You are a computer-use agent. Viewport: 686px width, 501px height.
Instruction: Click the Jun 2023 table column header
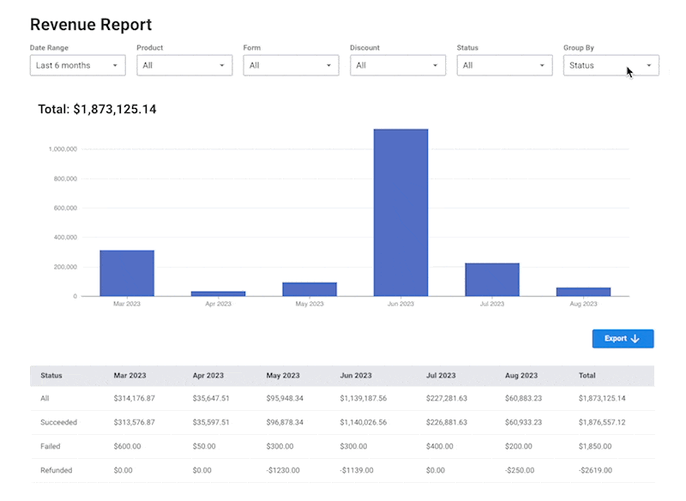tap(356, 376)
